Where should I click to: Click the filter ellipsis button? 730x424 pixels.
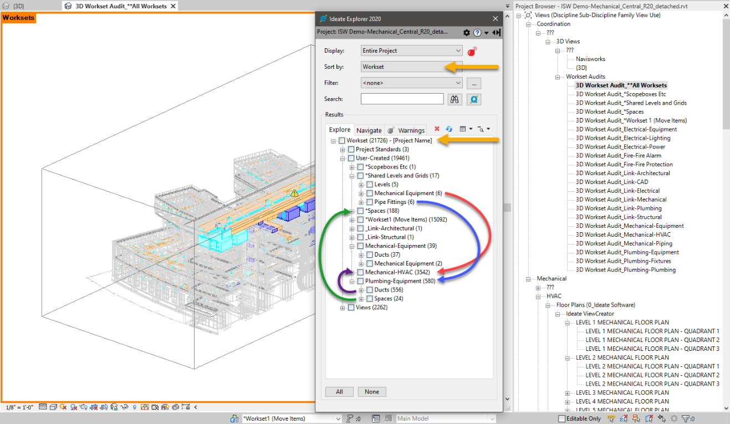click(473, 83)
